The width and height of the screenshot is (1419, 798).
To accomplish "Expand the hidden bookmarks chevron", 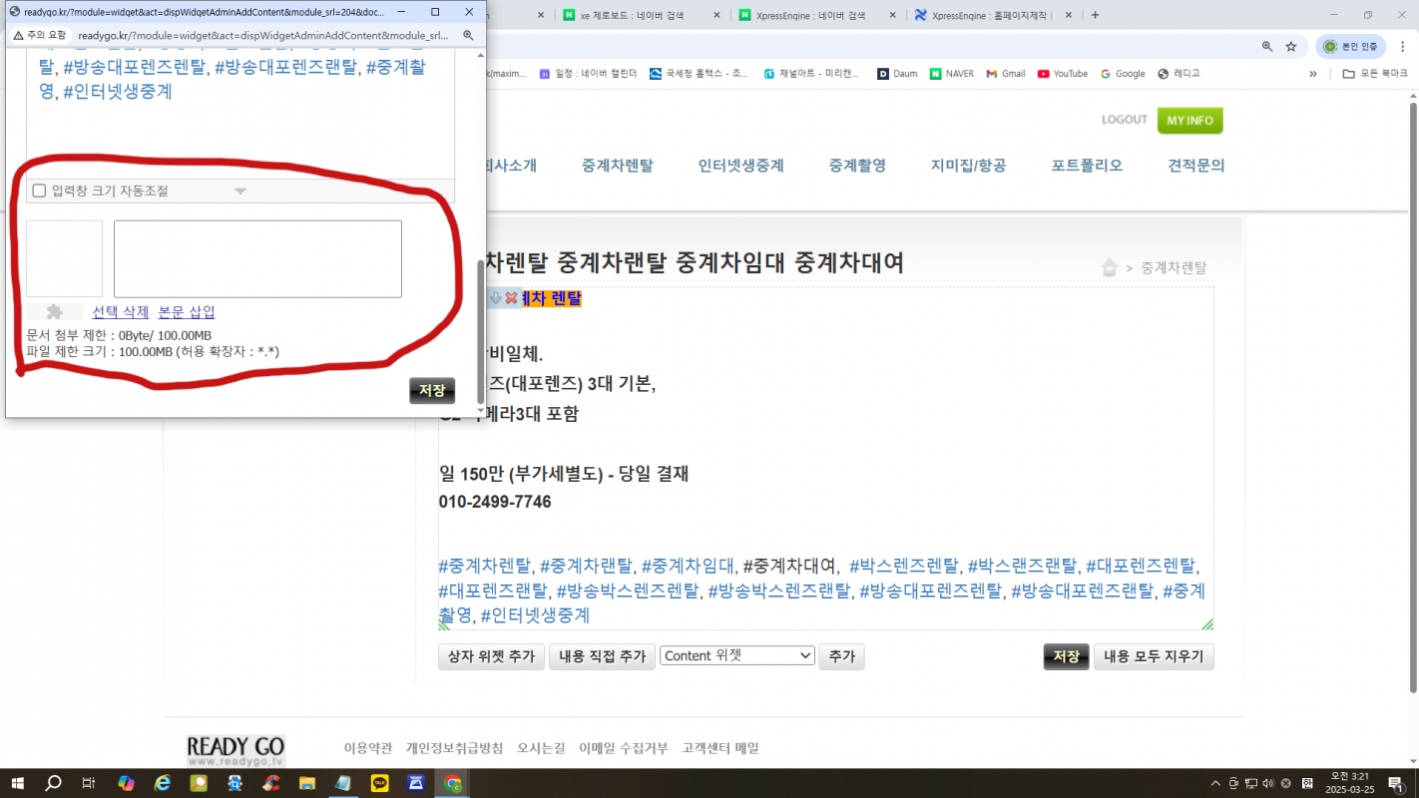I will click(x=1312, y=74).
